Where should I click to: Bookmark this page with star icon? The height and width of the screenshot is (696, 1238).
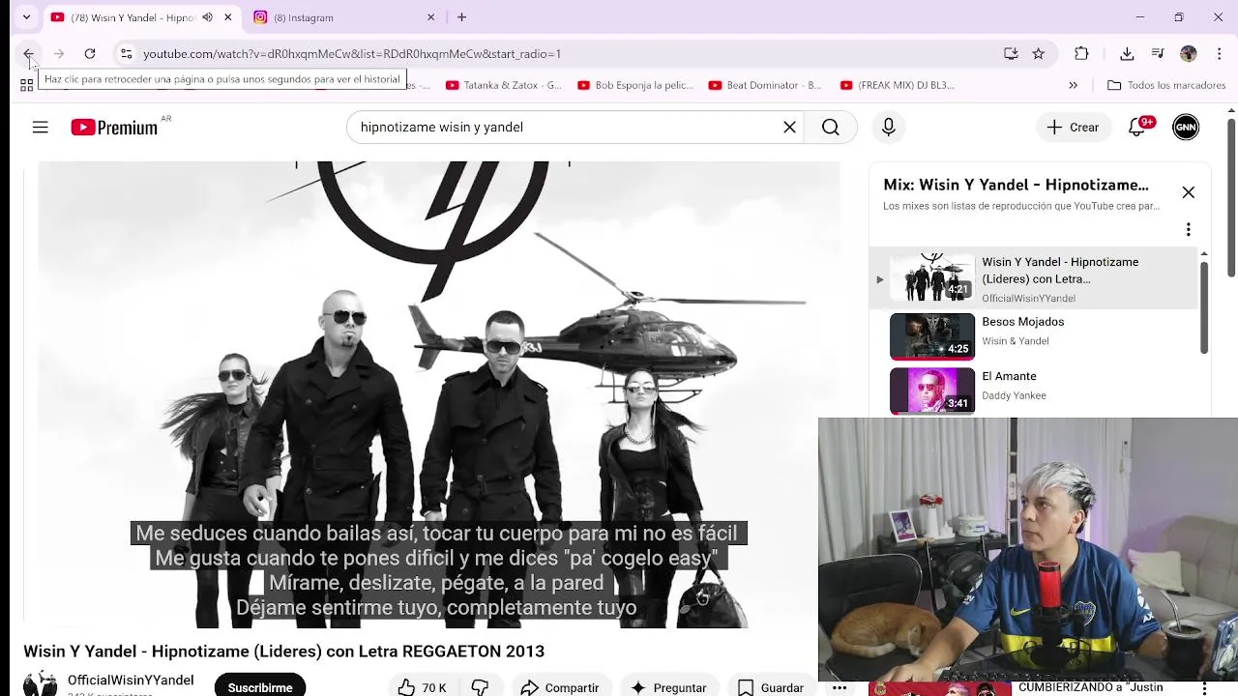pyautogui.click(x=1039, y=54)
